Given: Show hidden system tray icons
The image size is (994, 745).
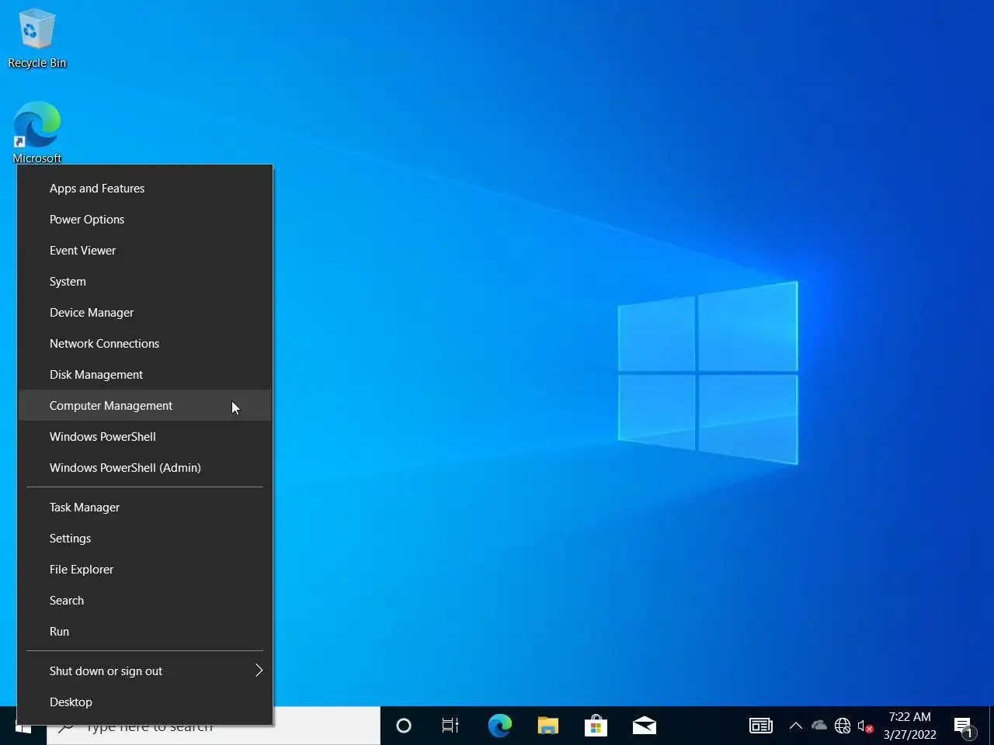Looking at the screenshot, I should 795,726.
